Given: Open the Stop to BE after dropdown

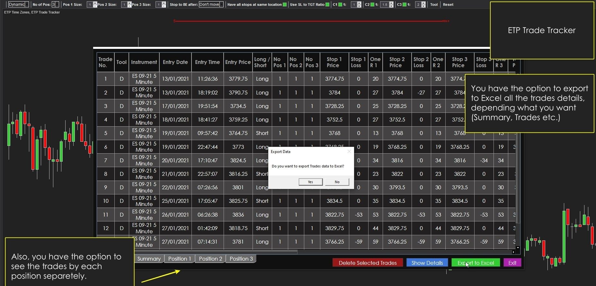Looking at the screenshot, I should pyautogui.click(x=211, y=4).
